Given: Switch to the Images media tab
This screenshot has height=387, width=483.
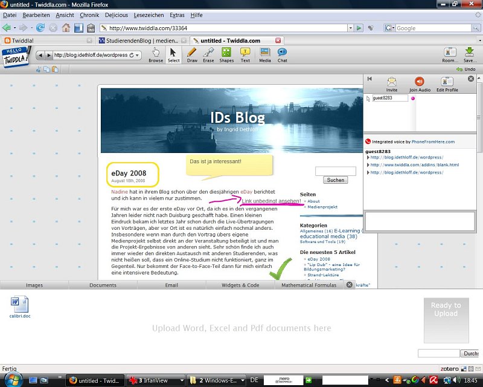Looking at the screenshot, I should (34, 285).
